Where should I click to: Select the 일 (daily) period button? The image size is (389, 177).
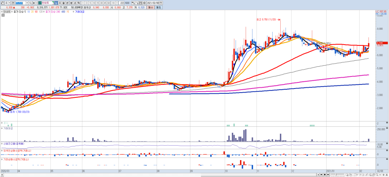[56, 3]
